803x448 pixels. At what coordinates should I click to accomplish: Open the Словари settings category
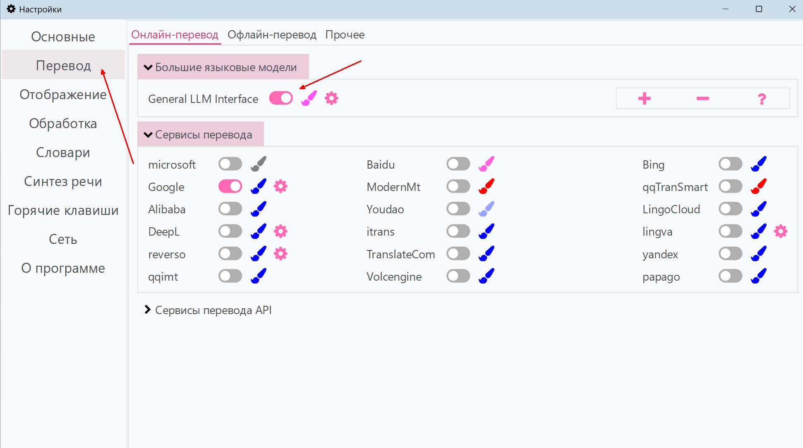(63, 153)
